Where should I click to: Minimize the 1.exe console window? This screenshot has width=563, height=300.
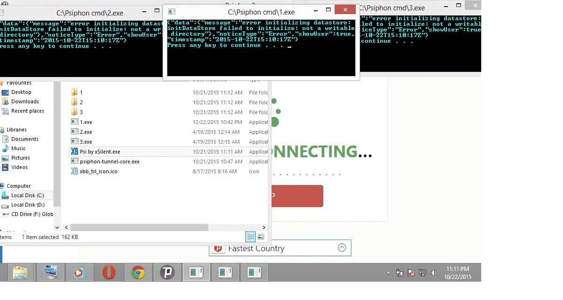point(316,10)
